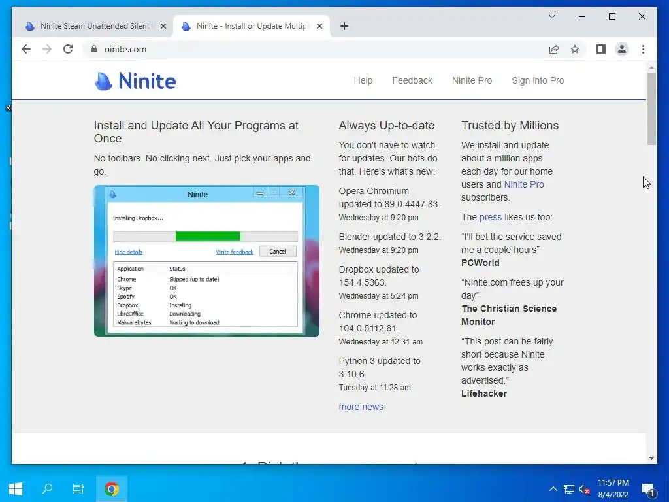The image size is (669, 502).
Task: Click the more news link
Action: pos(361,407)
